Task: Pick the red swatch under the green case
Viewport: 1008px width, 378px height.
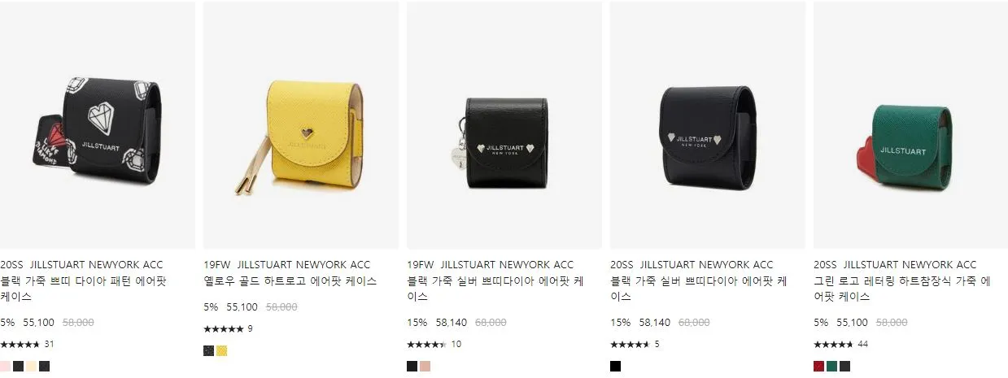Action: tap(819, 367)
